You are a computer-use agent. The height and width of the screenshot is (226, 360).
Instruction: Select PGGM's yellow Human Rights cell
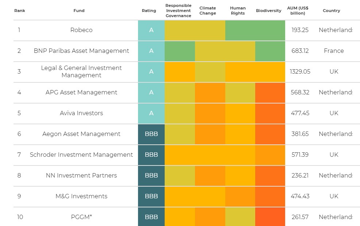coord(240,217)
